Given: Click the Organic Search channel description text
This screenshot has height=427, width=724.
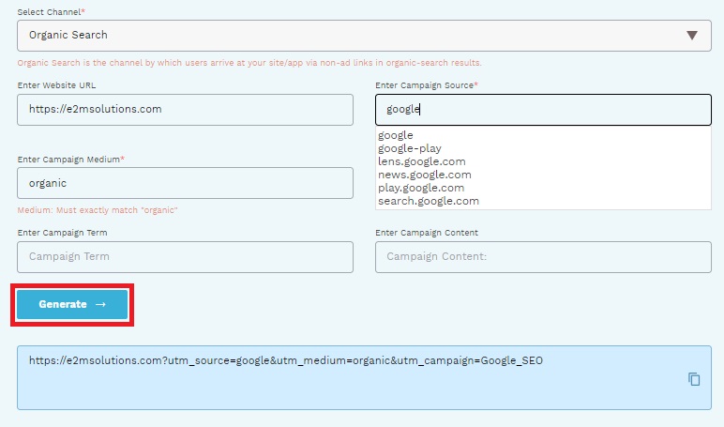Looking at the screenshot, I should [x=249, y=63].
